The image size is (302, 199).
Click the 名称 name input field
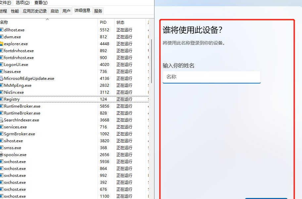click(211, 77)
